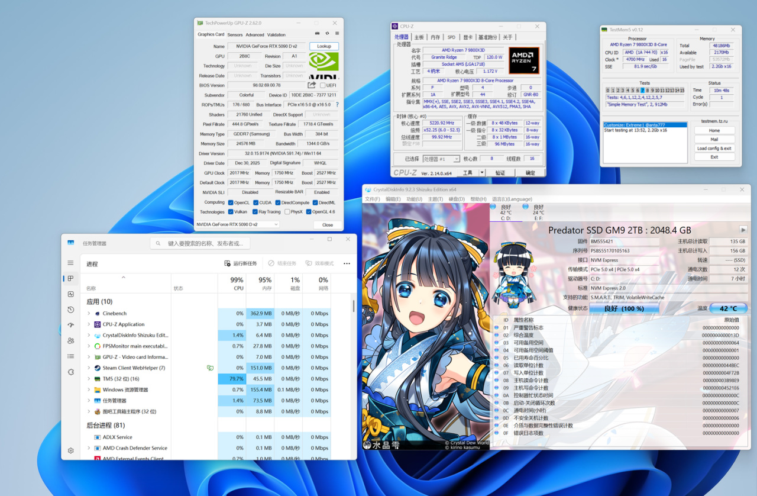Expand the Cinebench process row

[89, 314]
